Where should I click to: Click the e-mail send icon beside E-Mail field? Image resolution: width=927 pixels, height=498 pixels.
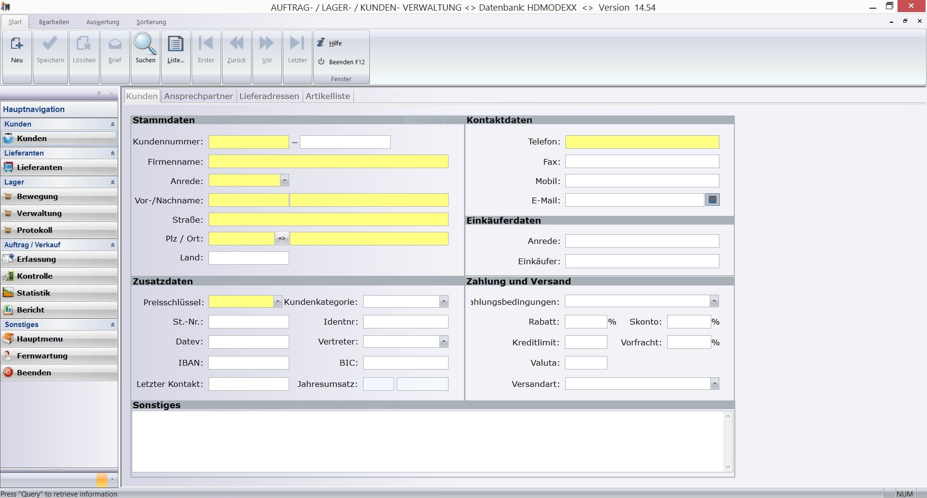[713, 199]
